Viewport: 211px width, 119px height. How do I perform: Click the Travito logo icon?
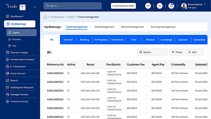pyautogui.click(x=23, y=7)
